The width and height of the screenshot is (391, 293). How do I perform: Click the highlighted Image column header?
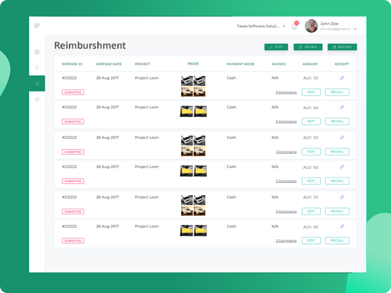coord(193,64)
